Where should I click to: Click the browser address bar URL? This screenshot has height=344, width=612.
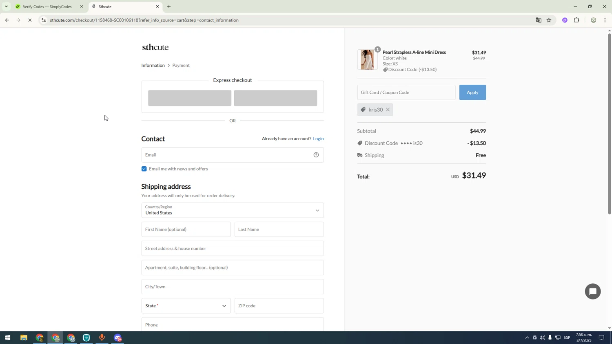pos(144,20)
